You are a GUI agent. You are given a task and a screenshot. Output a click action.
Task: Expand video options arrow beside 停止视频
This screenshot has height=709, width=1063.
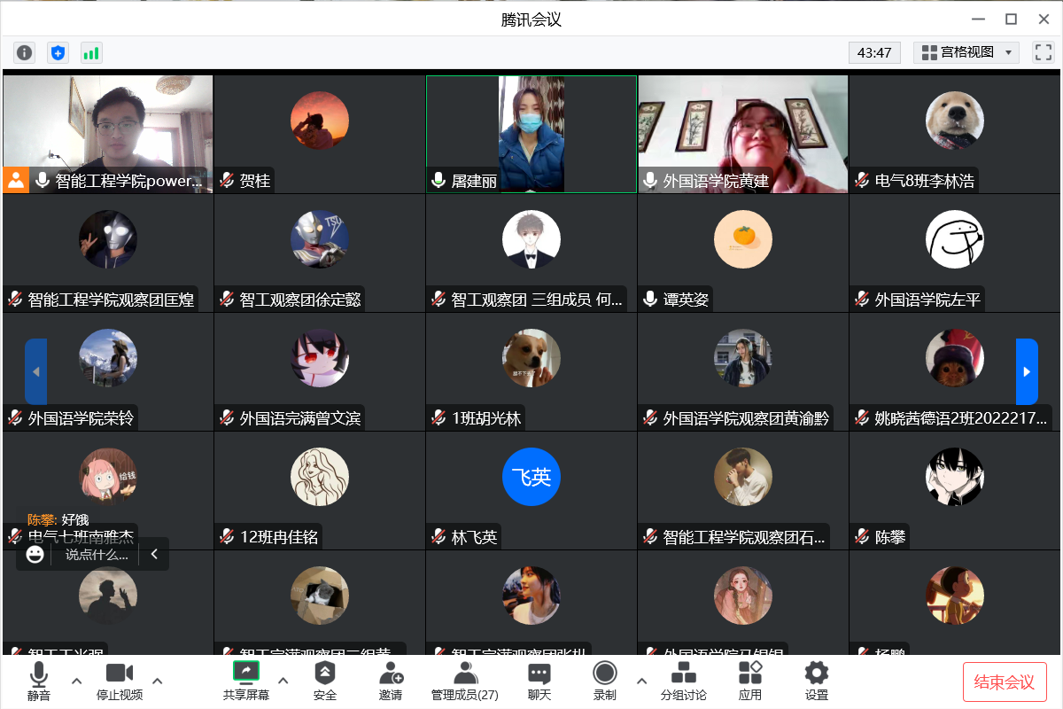point(158,681)
